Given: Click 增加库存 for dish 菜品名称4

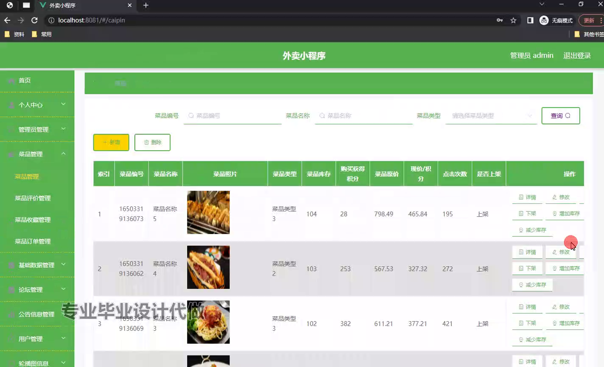Looking at the screenshot, I should pyautogui.click(x=566, y=268).
